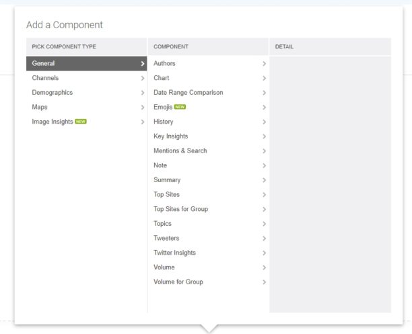412x334 pixels.
Task: Select Mentions & Search component
Action: pos(180,151)
